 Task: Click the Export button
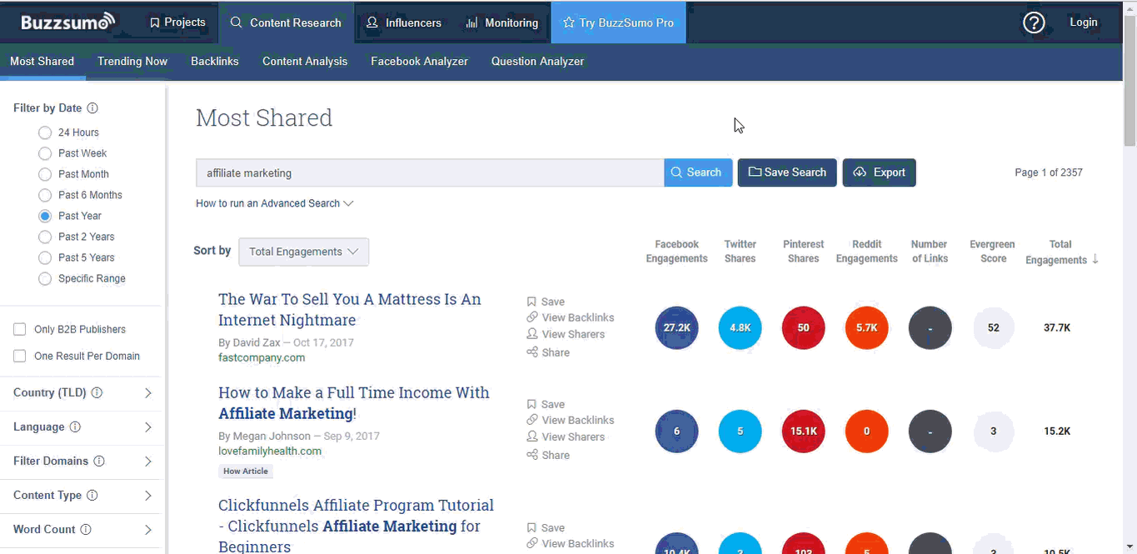pos(880,172)
